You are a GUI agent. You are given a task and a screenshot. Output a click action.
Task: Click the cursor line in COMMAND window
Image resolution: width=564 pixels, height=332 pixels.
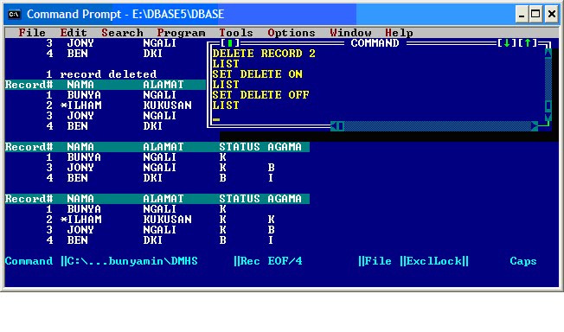216,118
